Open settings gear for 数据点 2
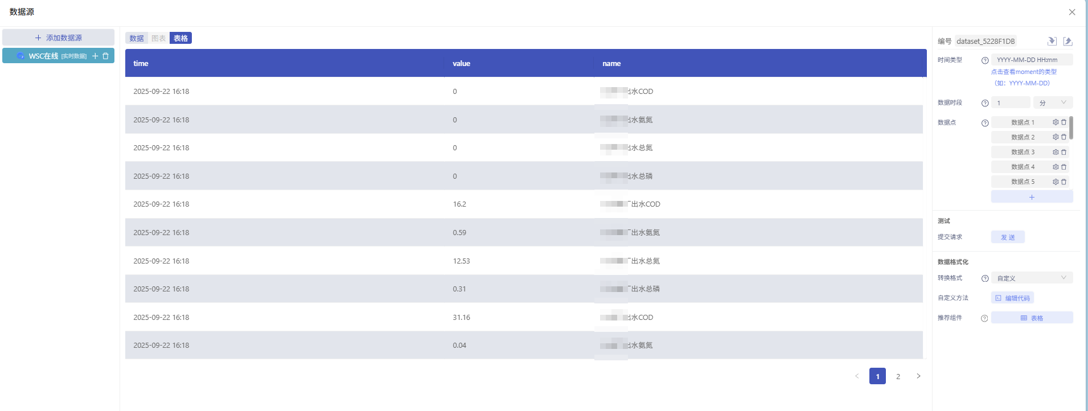Screen dimensions: 1088x411 (x=1056, y=137)
